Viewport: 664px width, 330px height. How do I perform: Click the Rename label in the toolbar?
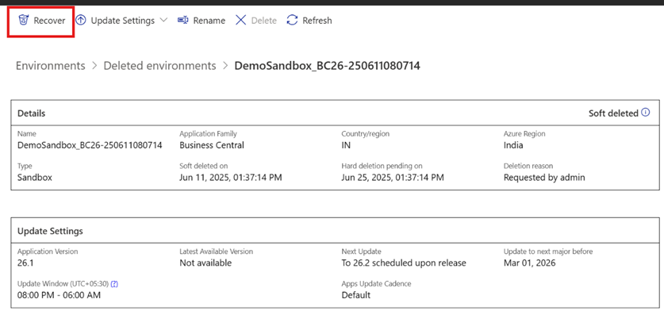point(209,21)
